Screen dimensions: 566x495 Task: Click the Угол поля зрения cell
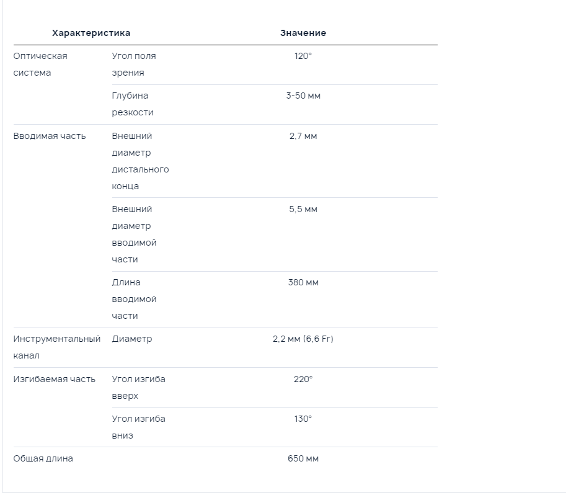(x=134, y=65)
